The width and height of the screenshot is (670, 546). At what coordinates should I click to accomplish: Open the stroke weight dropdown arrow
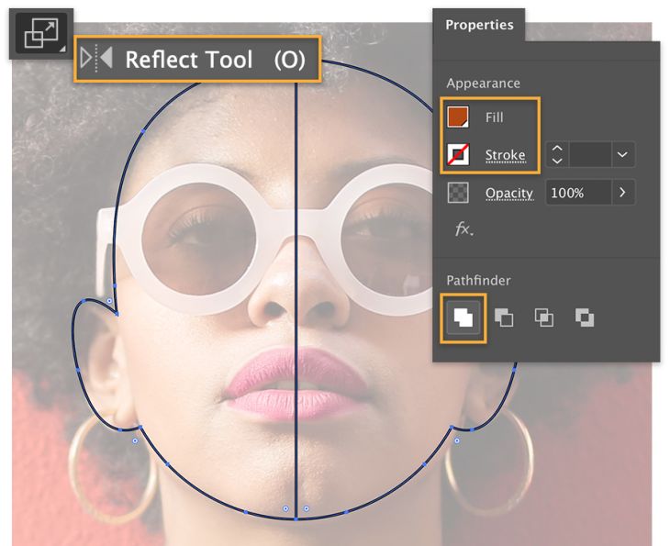622,154
